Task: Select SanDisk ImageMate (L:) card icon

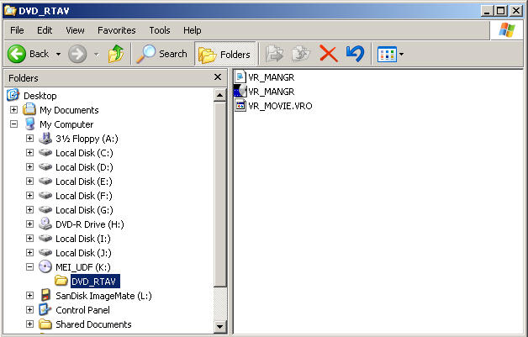Action: tap(45, 295)
